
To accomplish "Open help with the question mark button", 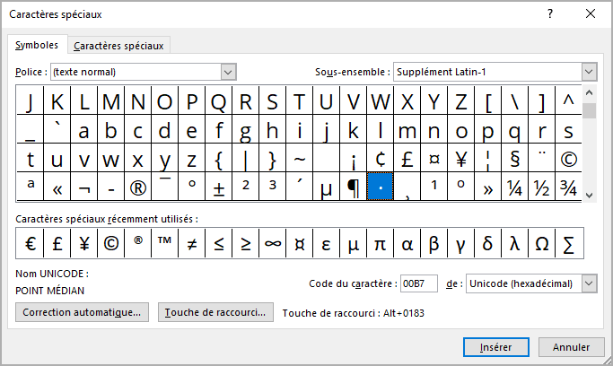I will [x=550, y=14].
